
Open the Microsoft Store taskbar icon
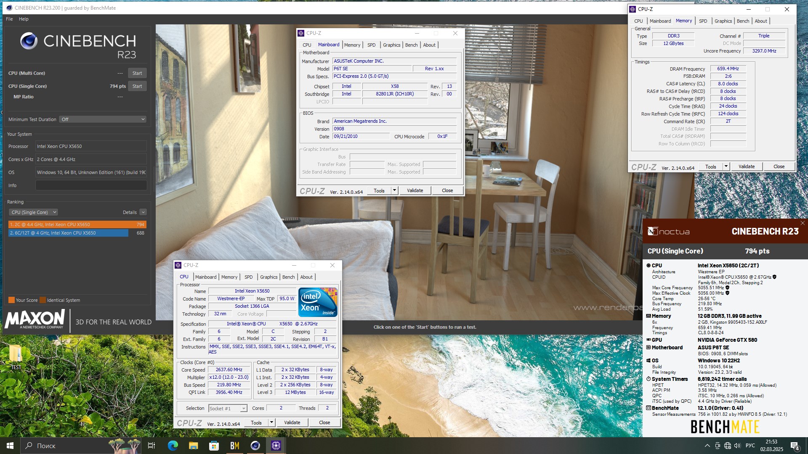(x=214, y=446)
